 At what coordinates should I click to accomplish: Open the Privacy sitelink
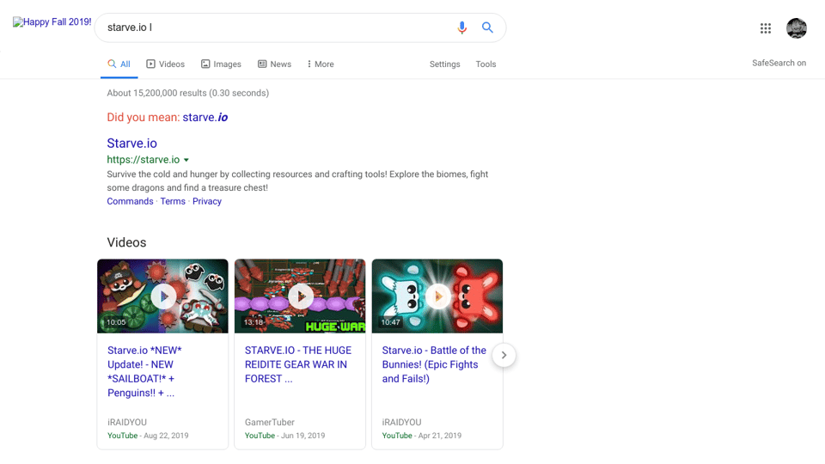[207, 201]
